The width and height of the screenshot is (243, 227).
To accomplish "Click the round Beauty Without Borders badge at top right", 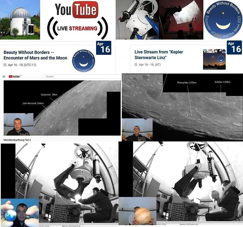I will pos(223,20).
